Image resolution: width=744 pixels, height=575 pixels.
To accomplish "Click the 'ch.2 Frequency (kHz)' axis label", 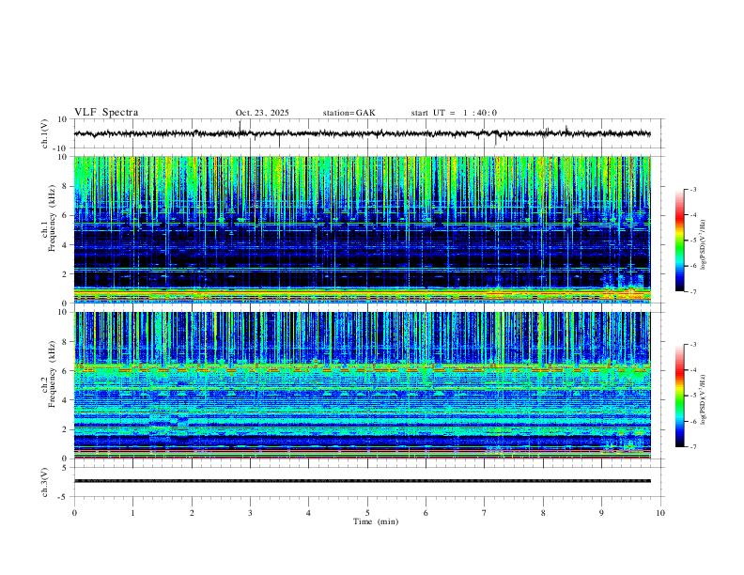I will (49, 374).
